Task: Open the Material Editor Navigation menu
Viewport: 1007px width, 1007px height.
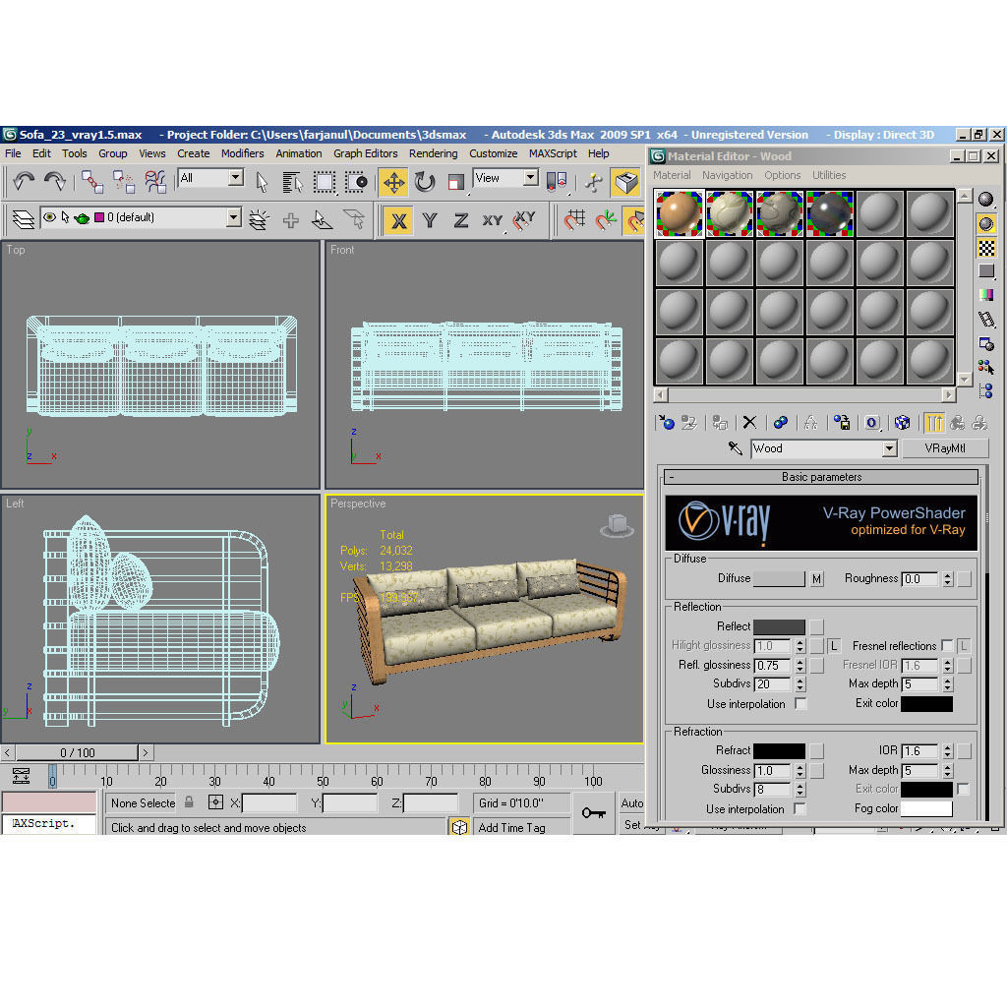Action: pyautogui.click(x=727, y=175)
